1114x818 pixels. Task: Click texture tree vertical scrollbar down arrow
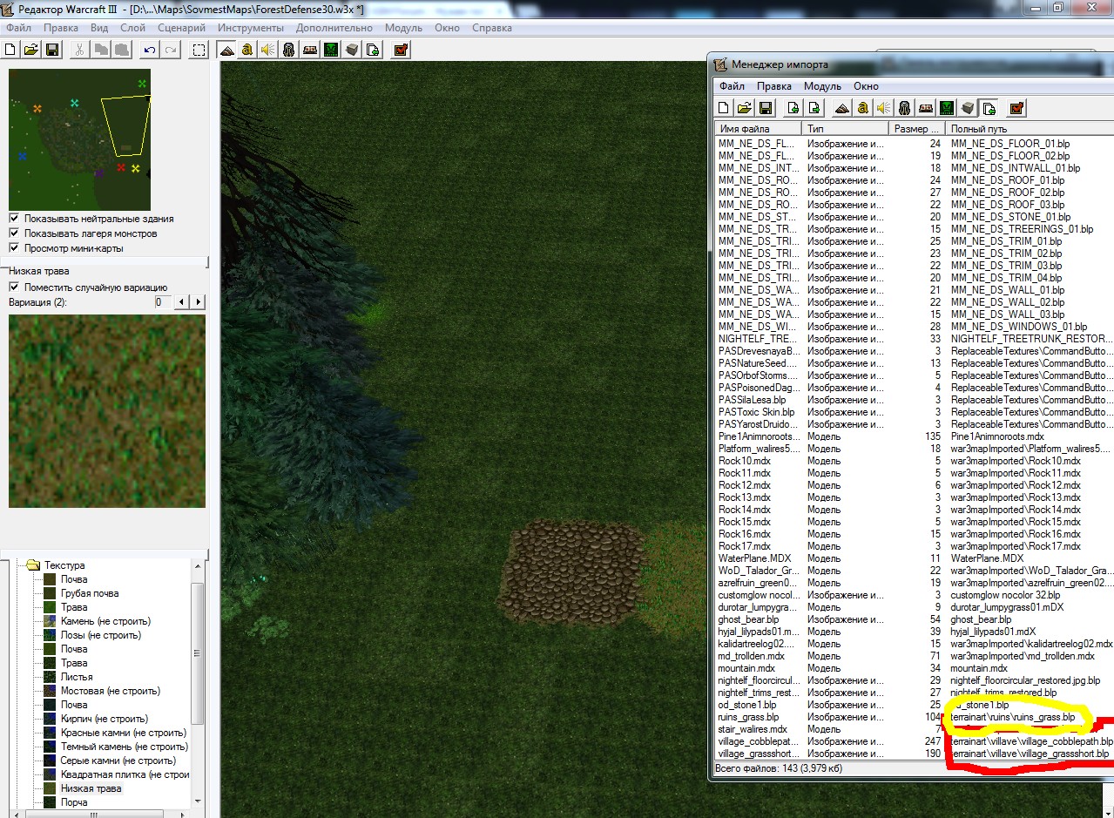point(198,801)
